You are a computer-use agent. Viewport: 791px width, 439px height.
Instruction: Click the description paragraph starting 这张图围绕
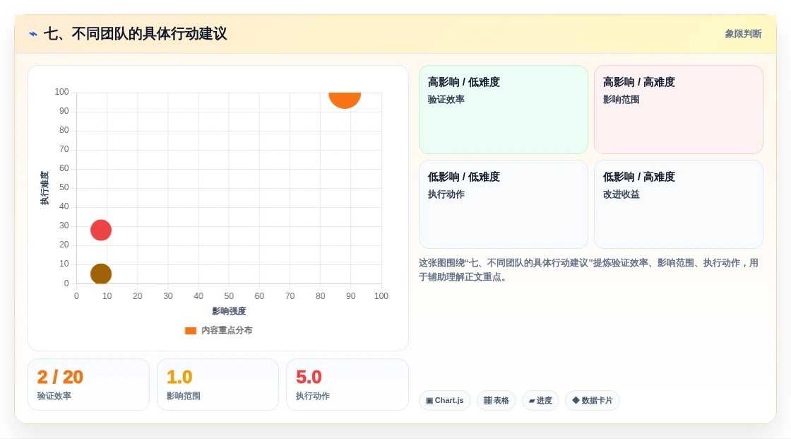coord(588,270)
